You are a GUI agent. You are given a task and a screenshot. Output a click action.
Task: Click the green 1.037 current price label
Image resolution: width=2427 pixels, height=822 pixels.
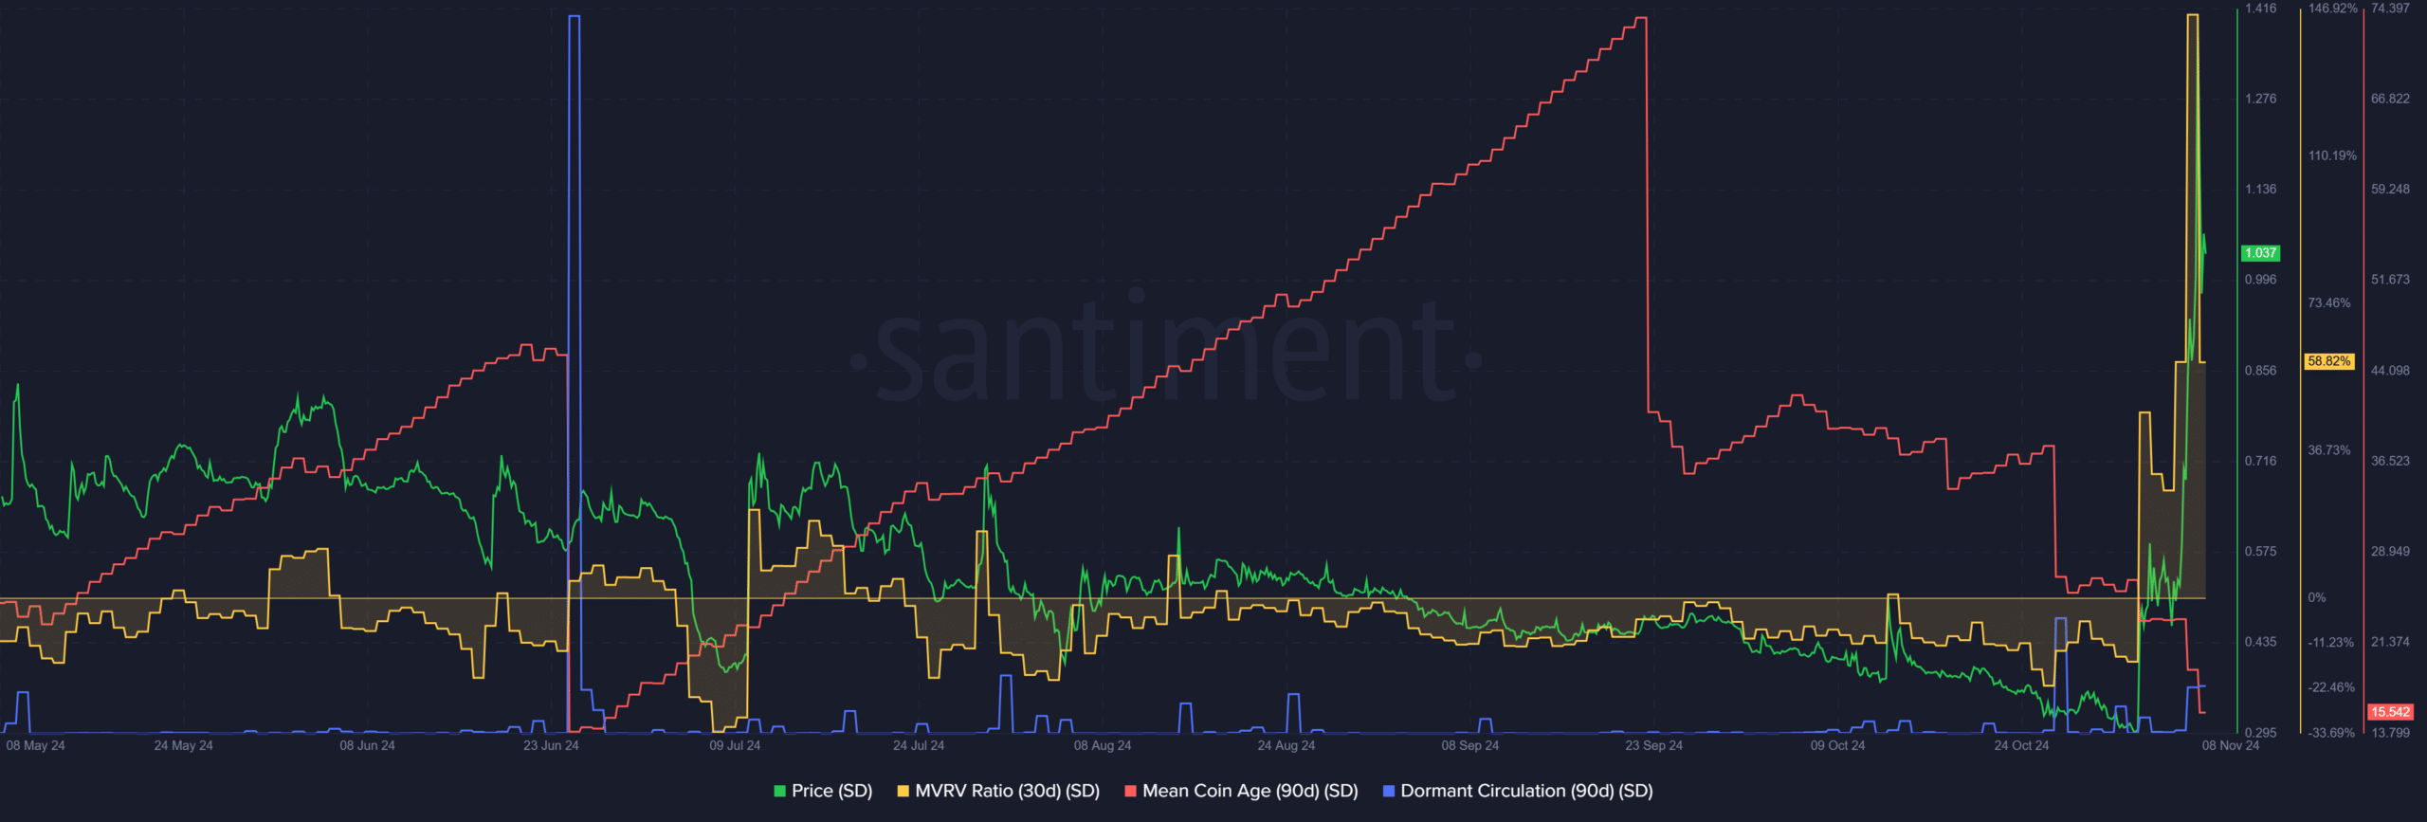[x=2260, y=253]
